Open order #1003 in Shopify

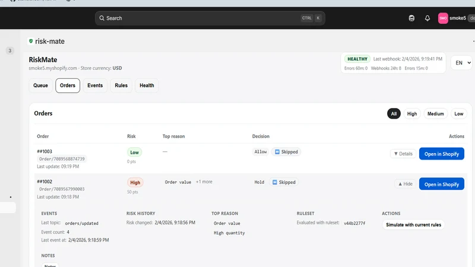click(442, 154)
